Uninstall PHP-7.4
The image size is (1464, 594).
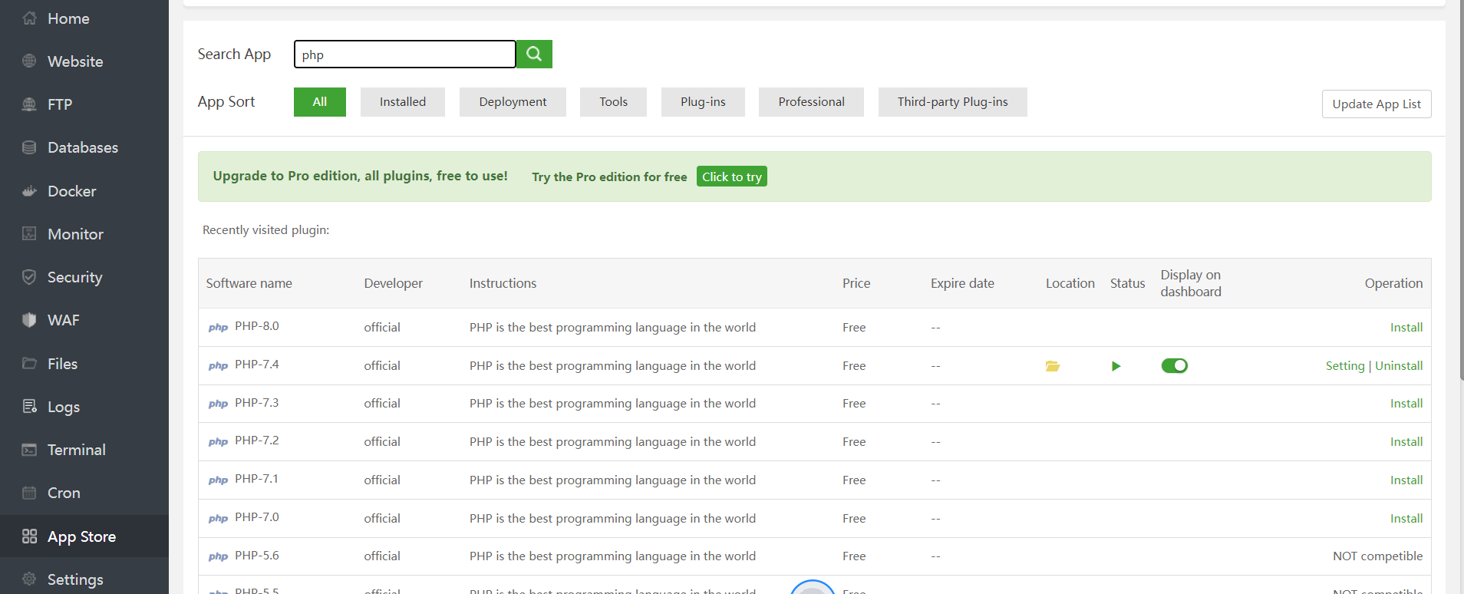[x=1398, y=366]
